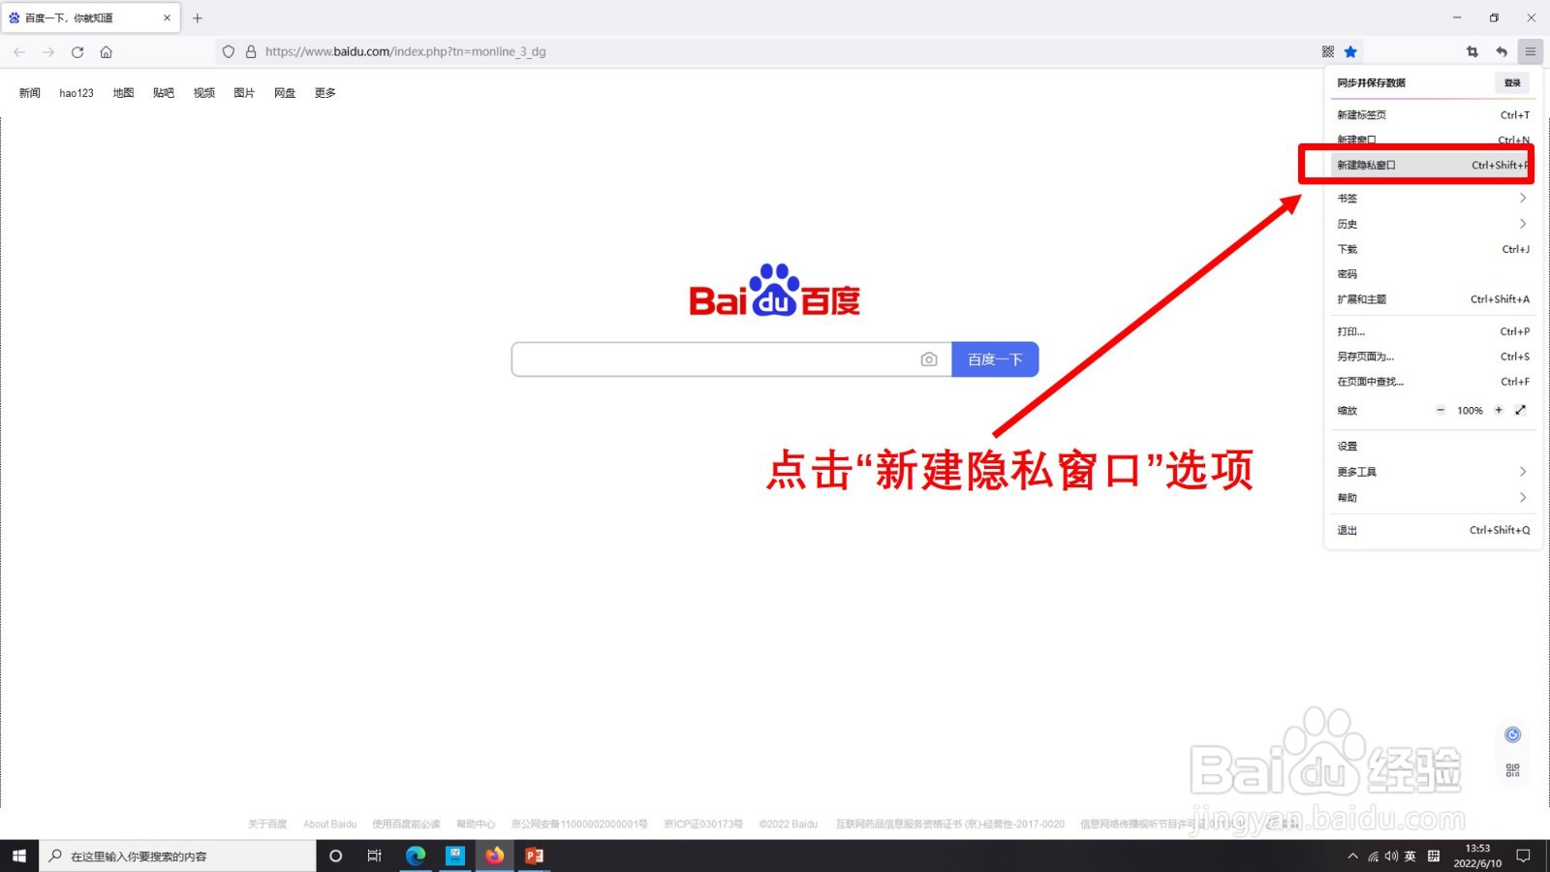1550x872 pixels.
Task: Open the 视频 link
Action: (x=204, y=93)
